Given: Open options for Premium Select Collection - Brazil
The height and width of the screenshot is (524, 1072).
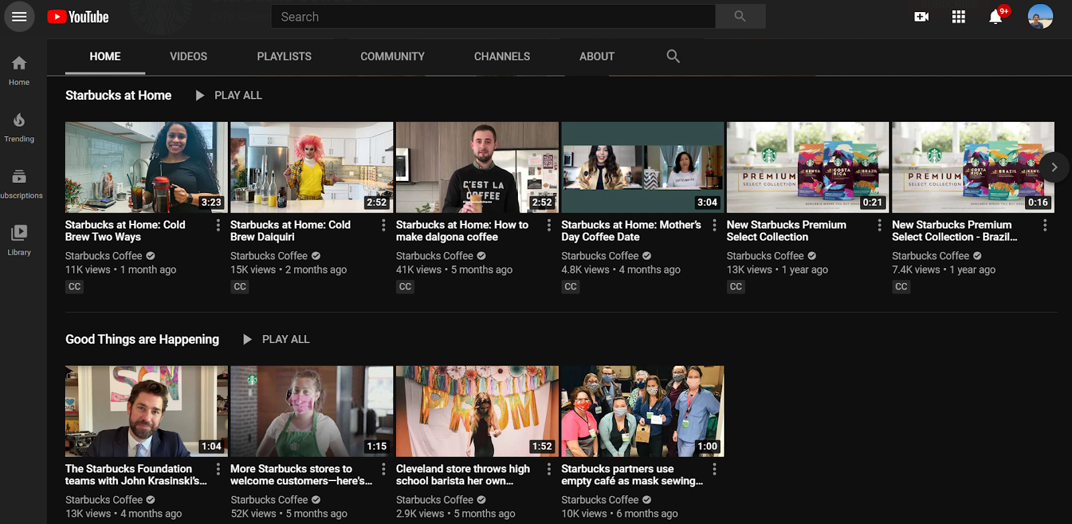Looking at the screenshot, I should coord(1045,225).
